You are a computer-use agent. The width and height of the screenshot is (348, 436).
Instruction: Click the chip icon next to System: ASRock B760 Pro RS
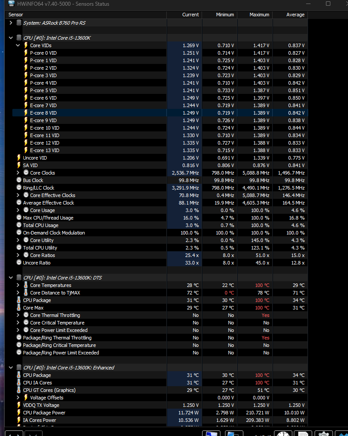(19, 23)
